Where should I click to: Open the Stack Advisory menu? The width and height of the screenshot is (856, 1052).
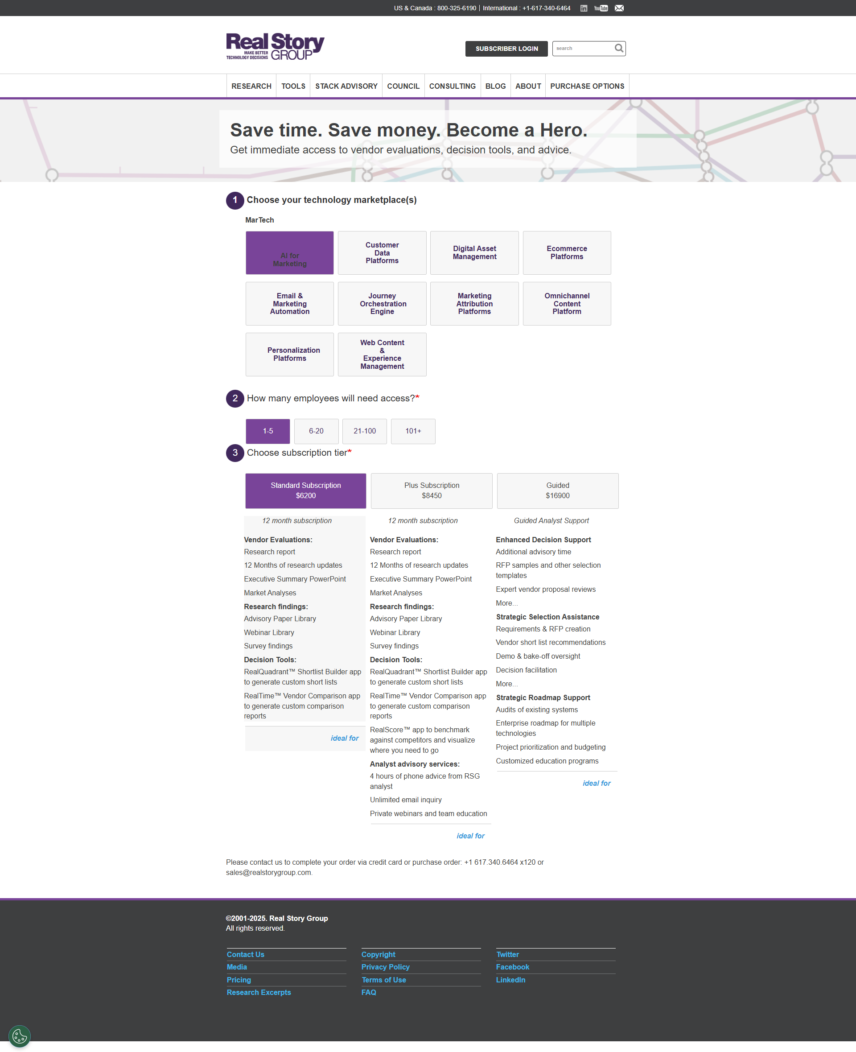click(346, 87)
